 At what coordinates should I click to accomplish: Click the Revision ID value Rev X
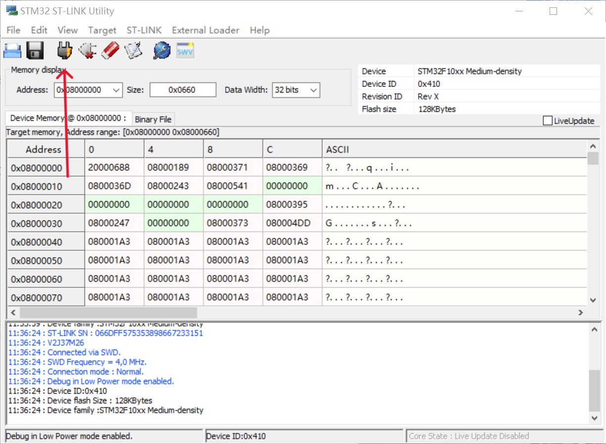coord(428,96)
